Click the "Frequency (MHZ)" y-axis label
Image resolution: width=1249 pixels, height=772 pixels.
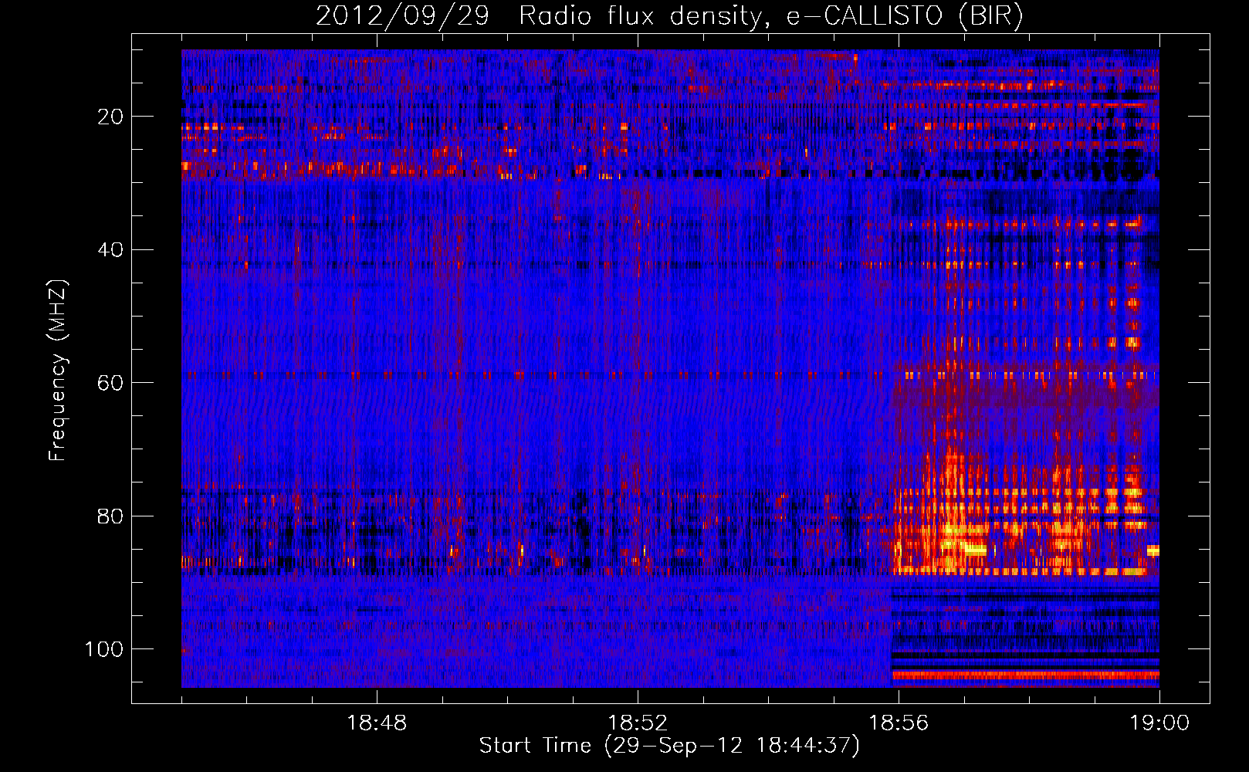[x=58, y=370]
